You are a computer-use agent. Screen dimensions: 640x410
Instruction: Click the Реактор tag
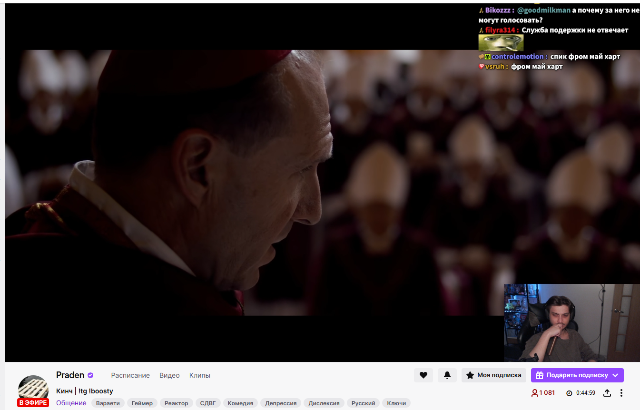pos(177,403)
